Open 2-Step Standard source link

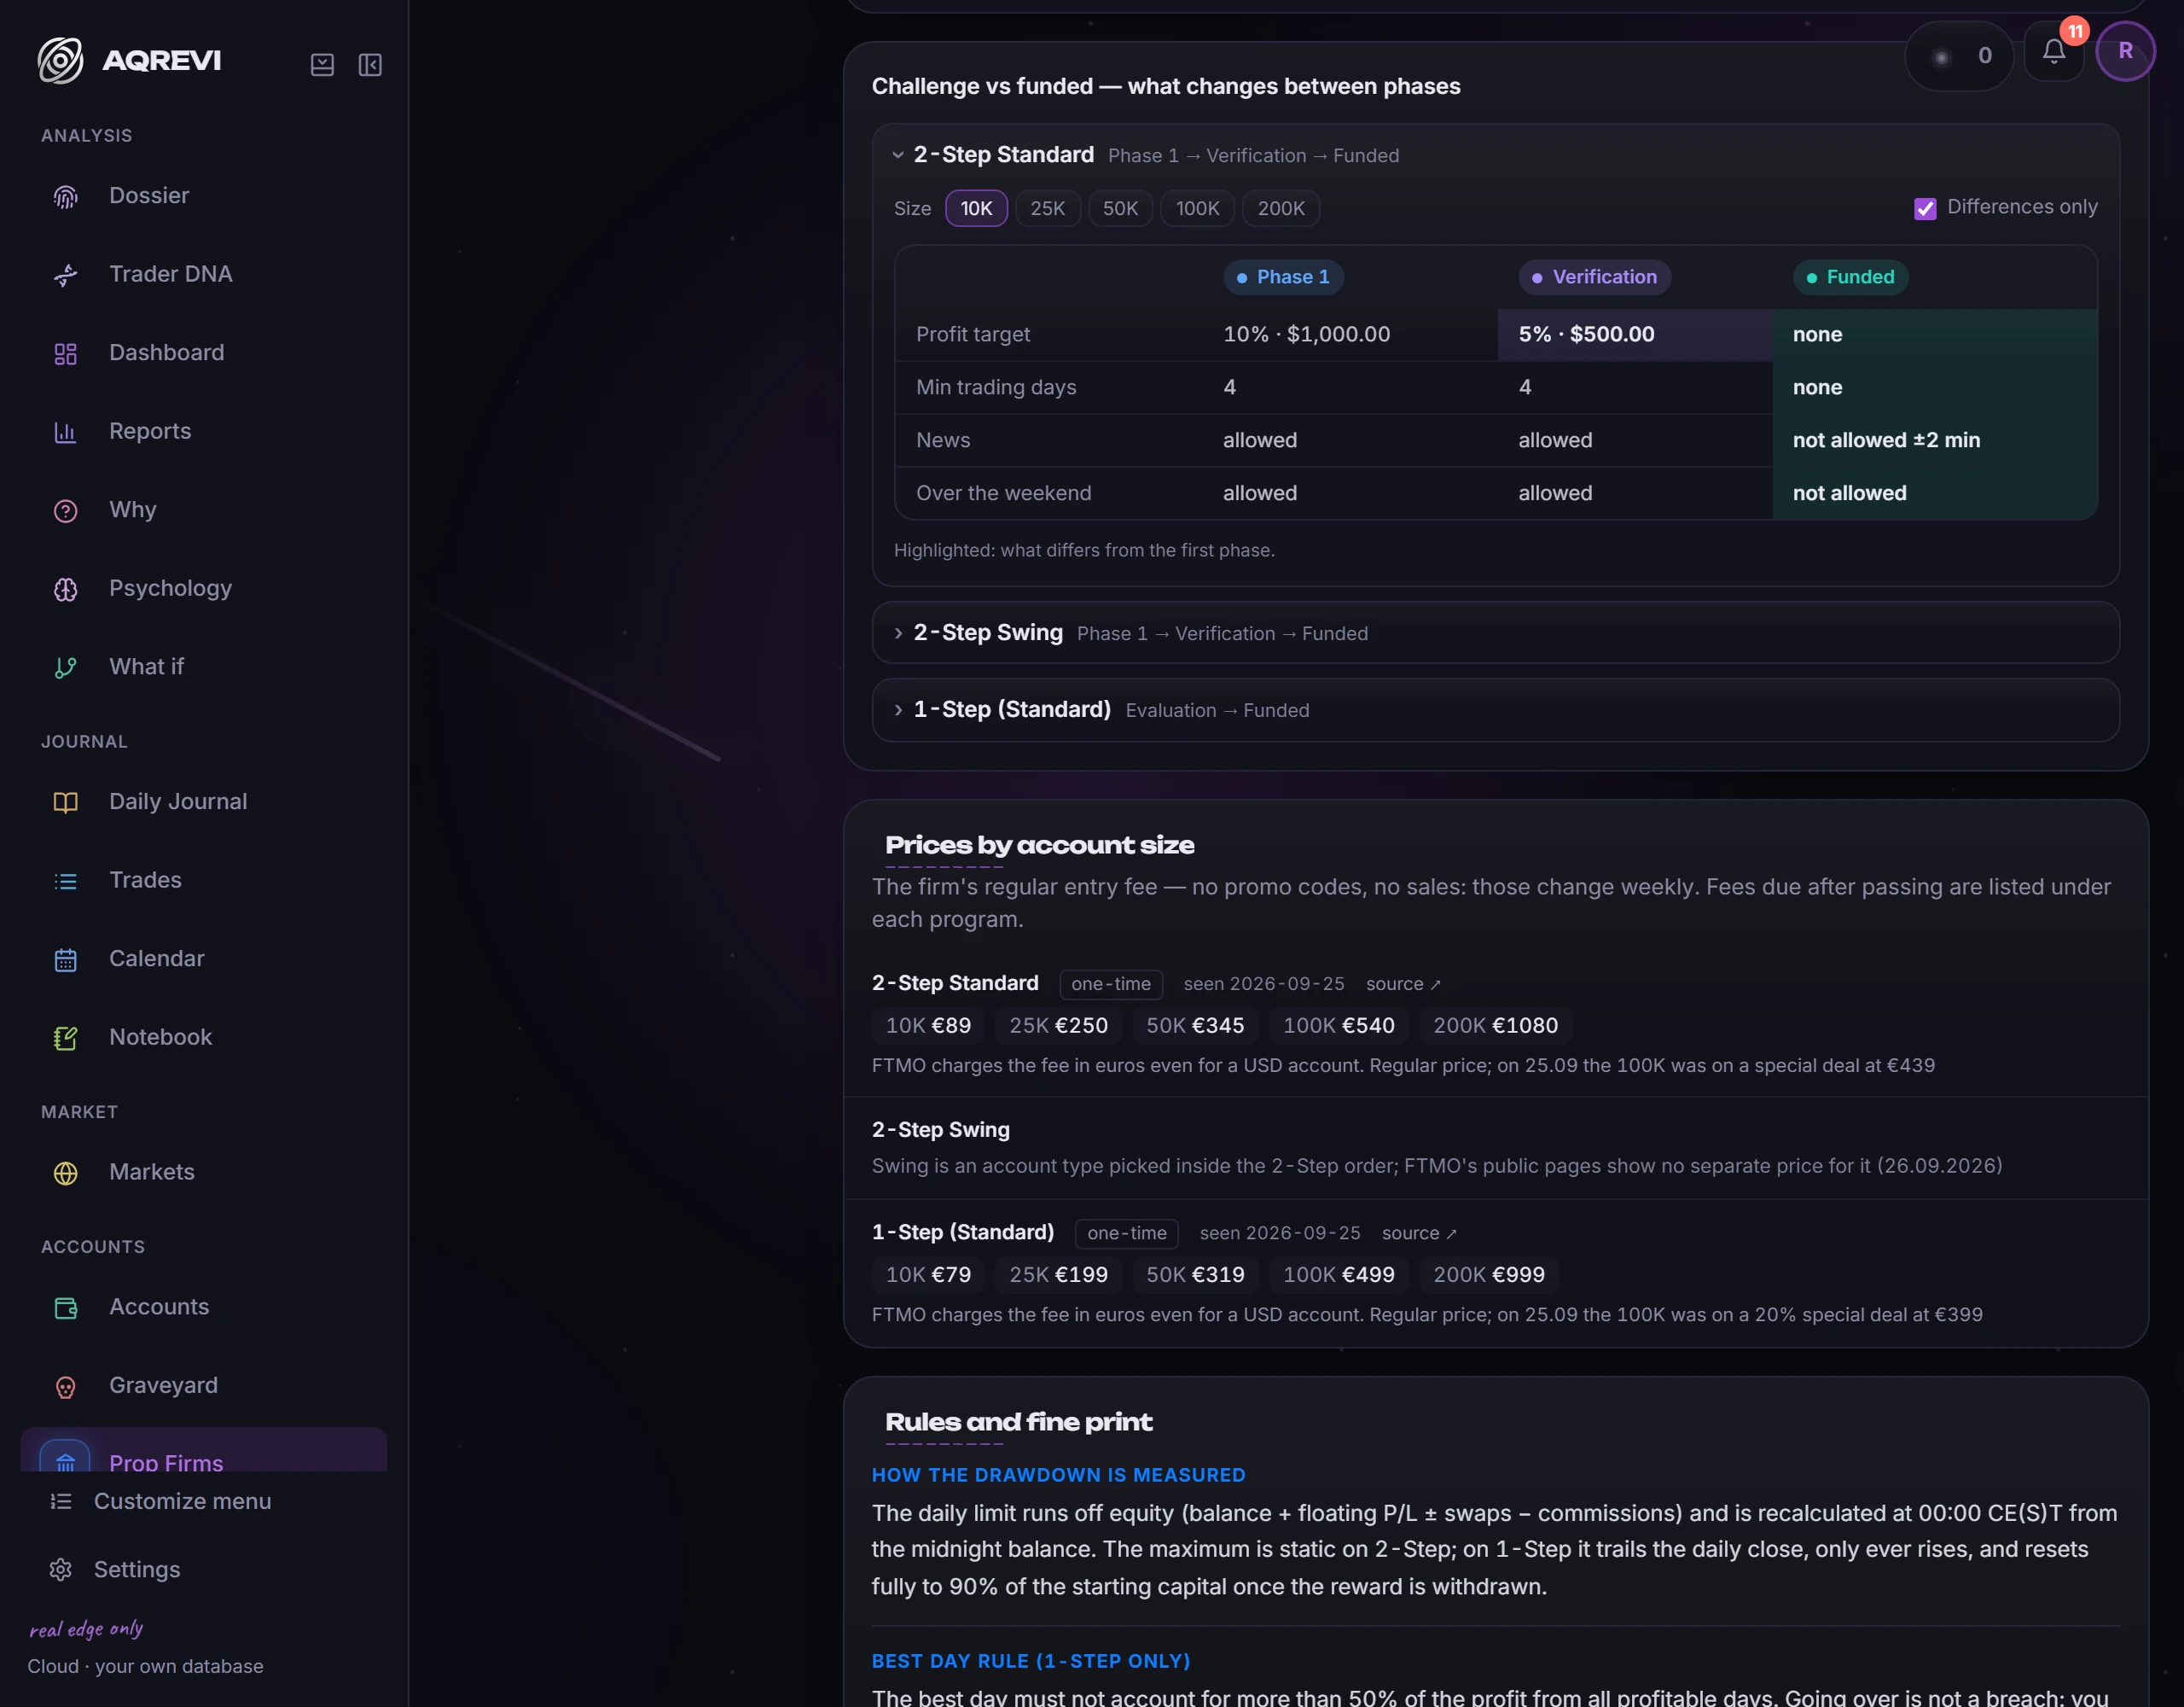point(1403,983)
